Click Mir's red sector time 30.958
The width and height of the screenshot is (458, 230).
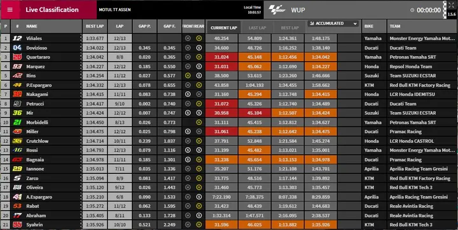[222, 113]
